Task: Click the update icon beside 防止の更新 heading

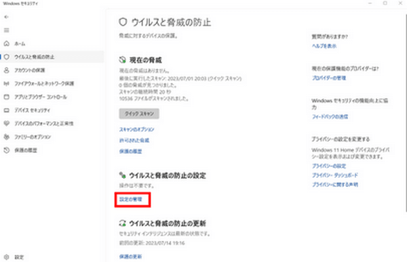Action: click(x=122, y=223)
